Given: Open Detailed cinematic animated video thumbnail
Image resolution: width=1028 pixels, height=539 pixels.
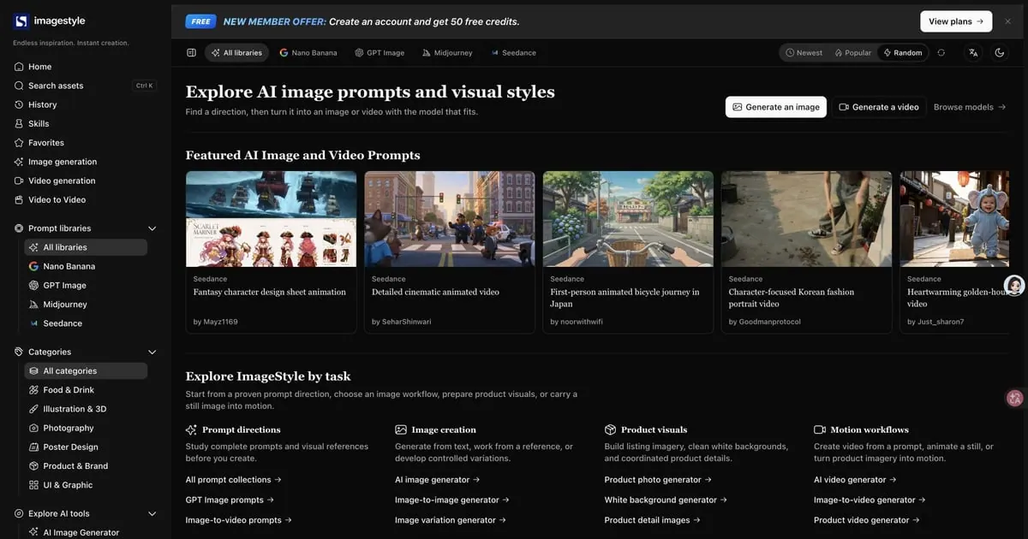Looking at the screenshot, I should (450, 219).
